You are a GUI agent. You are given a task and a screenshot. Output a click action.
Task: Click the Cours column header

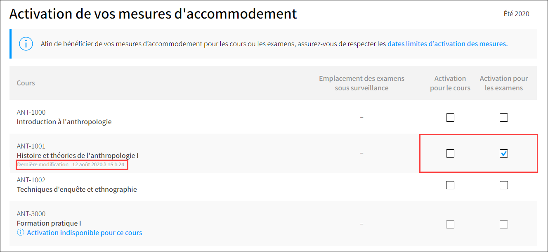point(26,83)
